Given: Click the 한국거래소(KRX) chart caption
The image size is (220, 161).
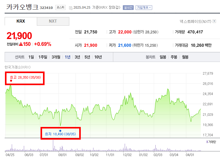Looking at the screenshot, I should pyautogui.click(x=18, y=67).
